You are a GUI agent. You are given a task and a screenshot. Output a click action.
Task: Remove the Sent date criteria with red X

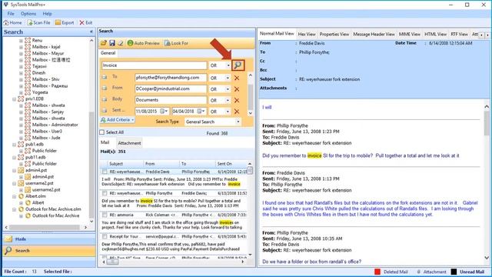pos(237,112)
